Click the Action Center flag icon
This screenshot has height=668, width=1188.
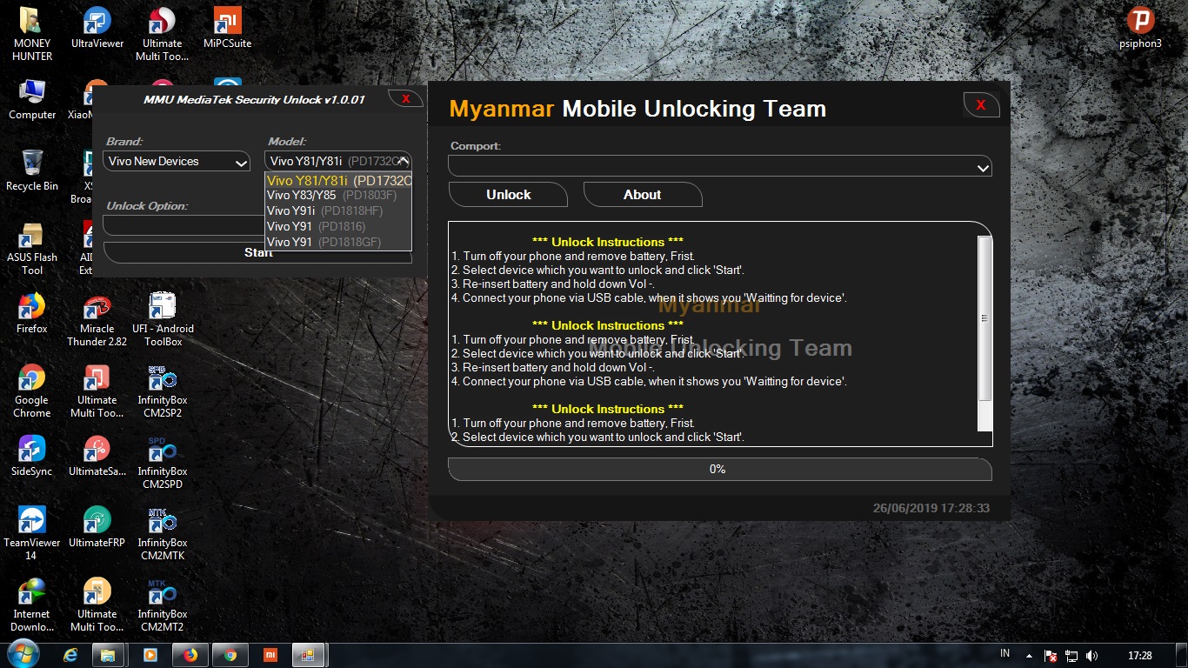click(1051, 655)
